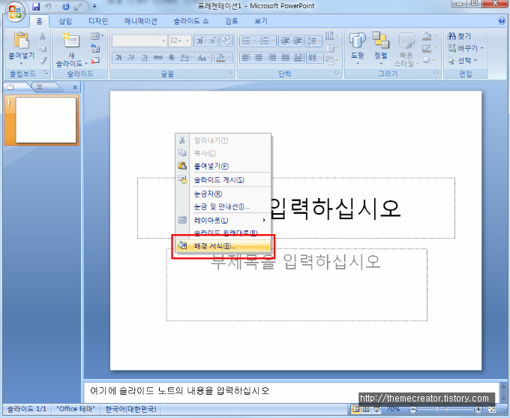Open the 선택 select dropdown
Viewport: 510px width, 418px height.
(x=462, y=61)
